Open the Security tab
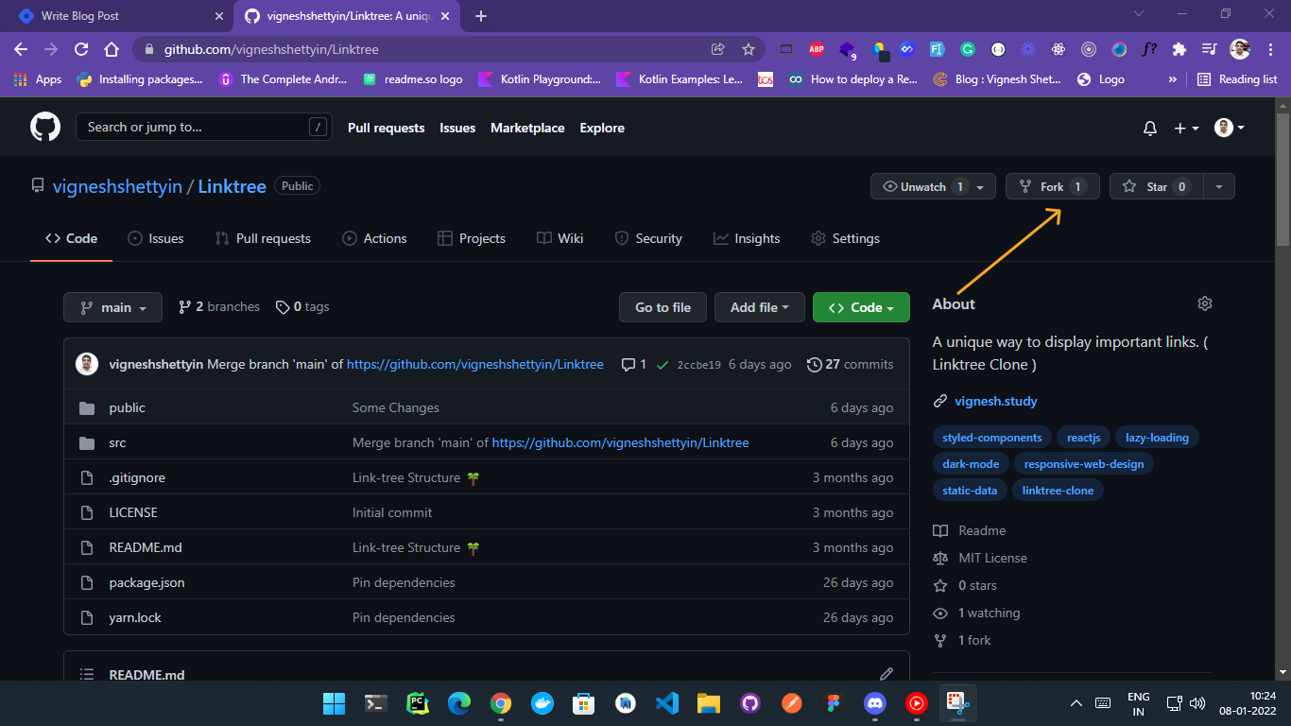 (x=648, y=238)
